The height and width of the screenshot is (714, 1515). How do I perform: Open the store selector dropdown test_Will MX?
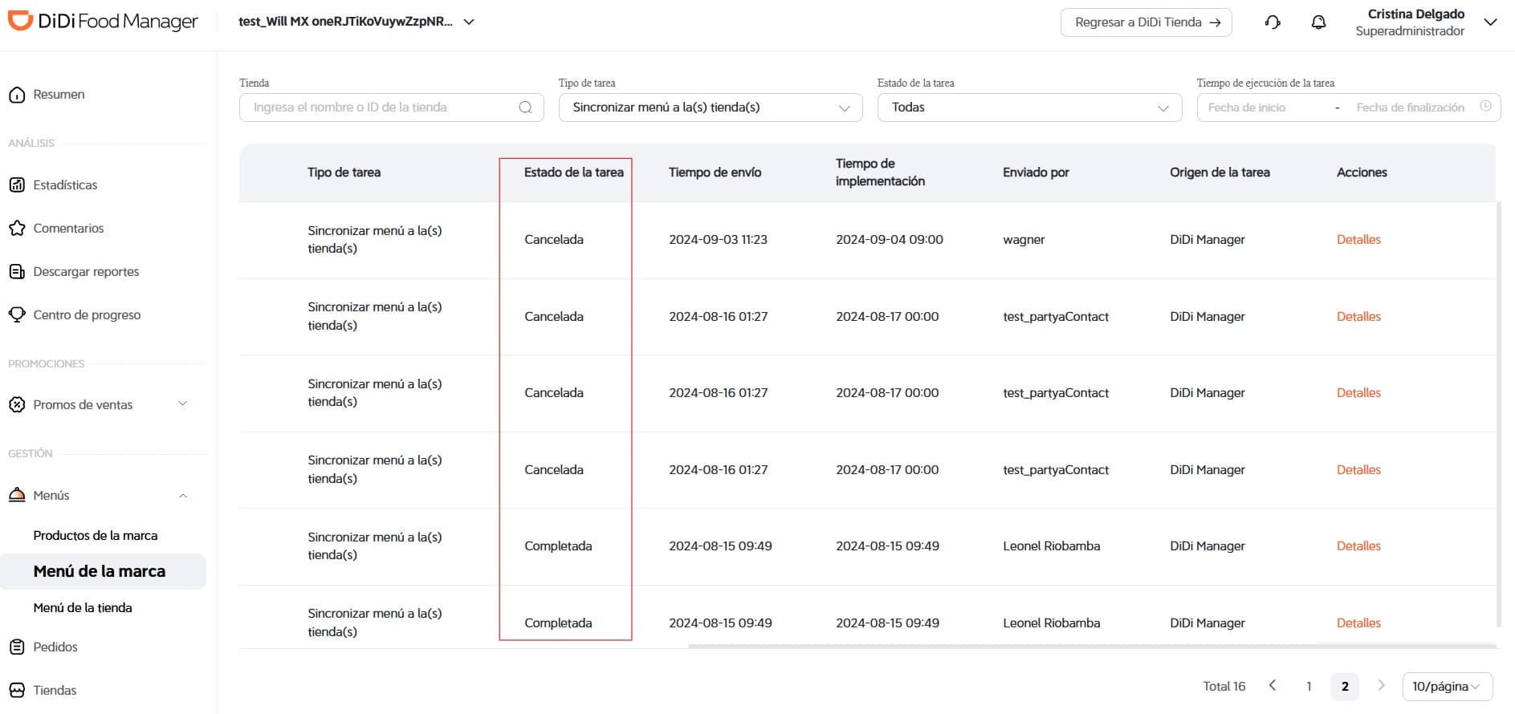[356, 22]
